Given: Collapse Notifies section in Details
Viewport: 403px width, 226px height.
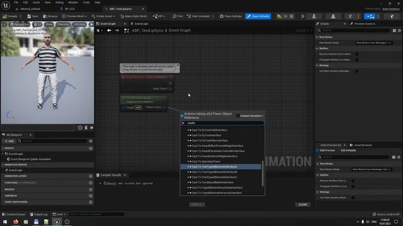Looking at the screenshot, I should click(317, 48).
